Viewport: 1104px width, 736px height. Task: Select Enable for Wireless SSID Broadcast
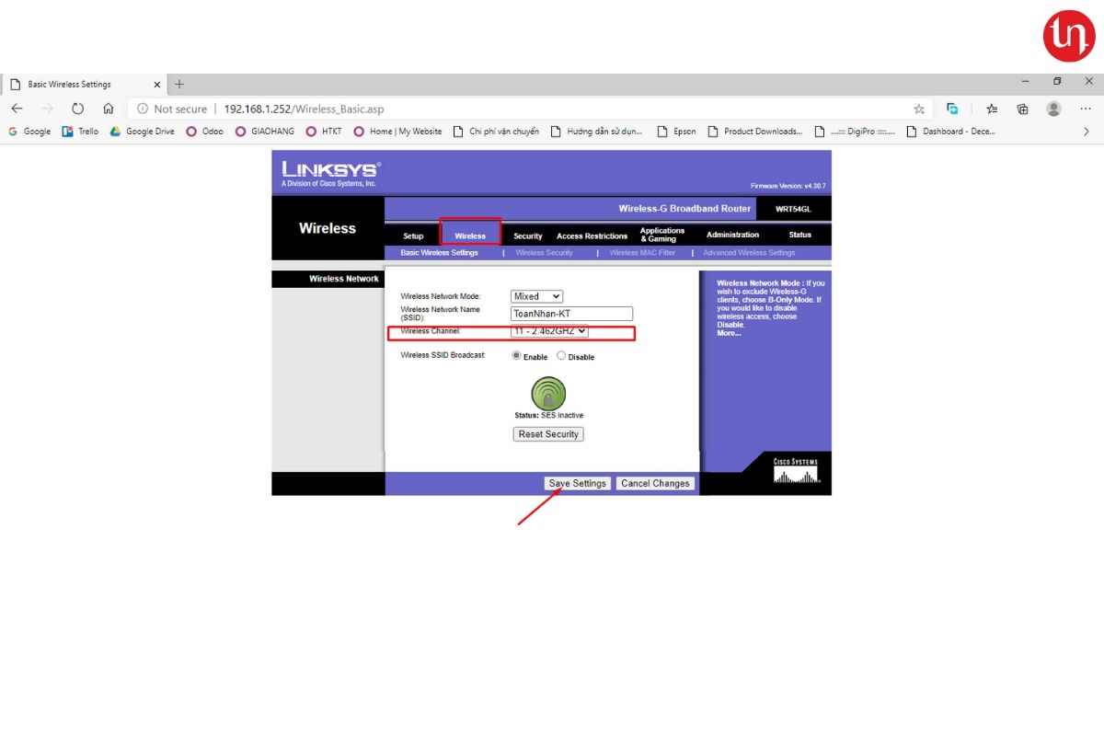click(x=516, y=356)
